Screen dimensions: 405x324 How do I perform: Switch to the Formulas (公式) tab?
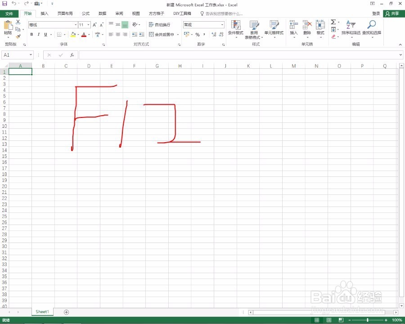click(85, 13)
